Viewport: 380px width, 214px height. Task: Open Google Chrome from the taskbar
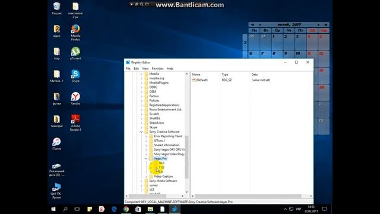126,209
